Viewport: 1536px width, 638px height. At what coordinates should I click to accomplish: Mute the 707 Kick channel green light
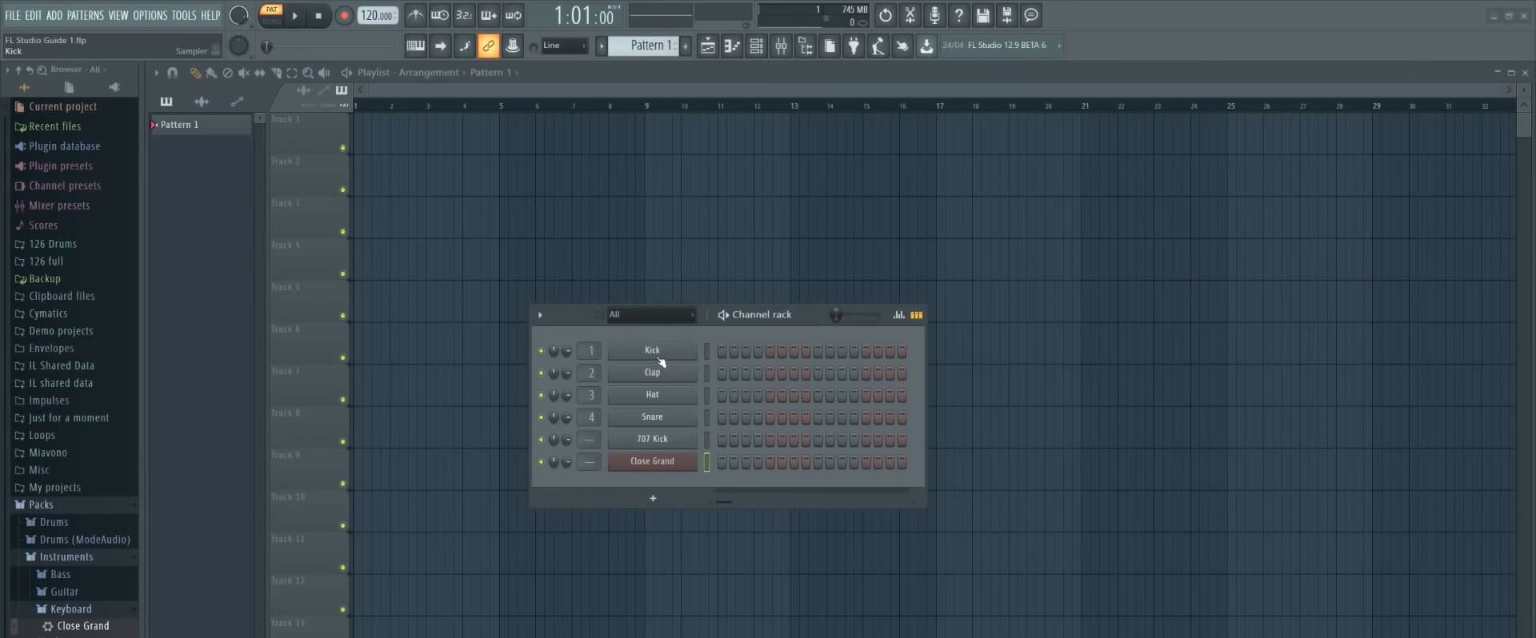click(x=541, y=440)
